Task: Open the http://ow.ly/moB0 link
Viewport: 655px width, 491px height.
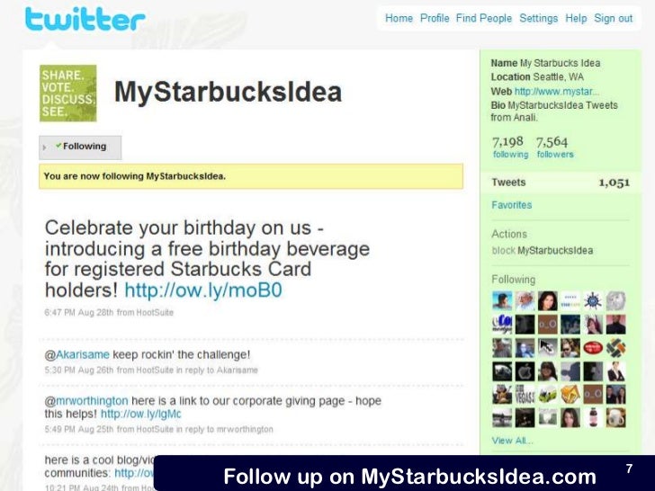Action: (x=203, y=290)
